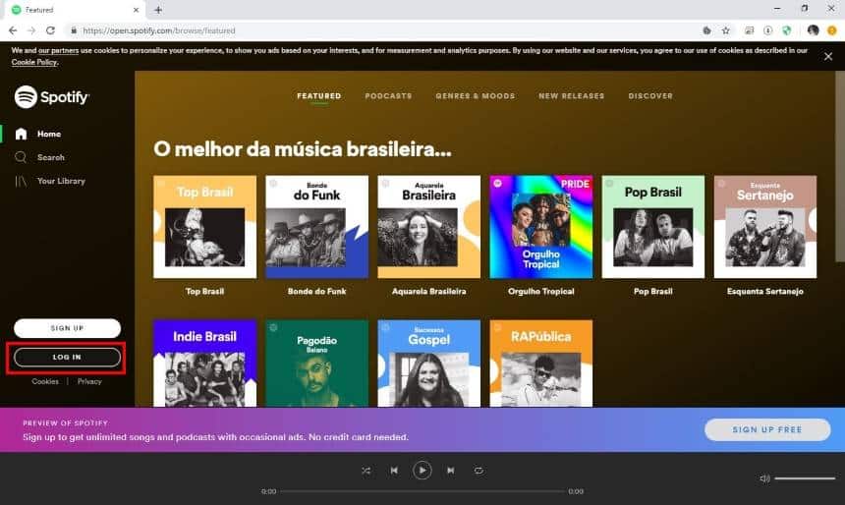The image size is (845, 505).
Task: Open a new browser tab
Action: click(x=158, y=10)
